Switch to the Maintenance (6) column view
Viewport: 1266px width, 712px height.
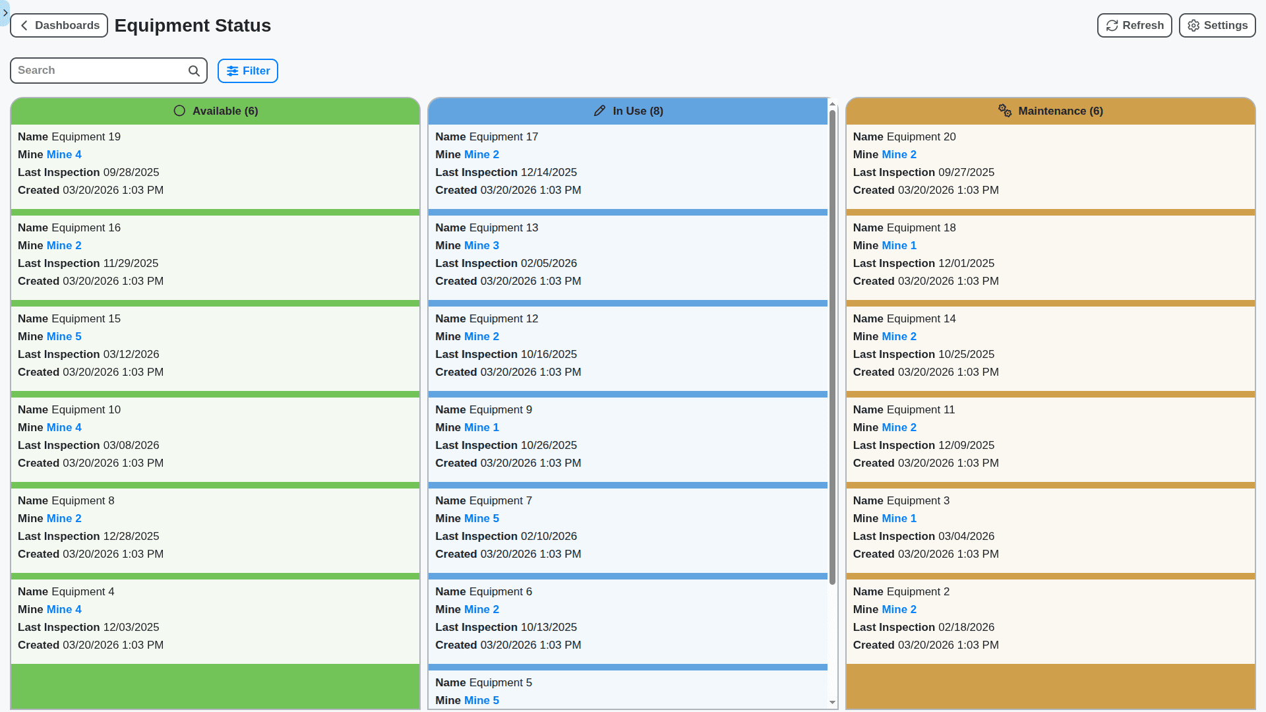tap(1050, 111)
